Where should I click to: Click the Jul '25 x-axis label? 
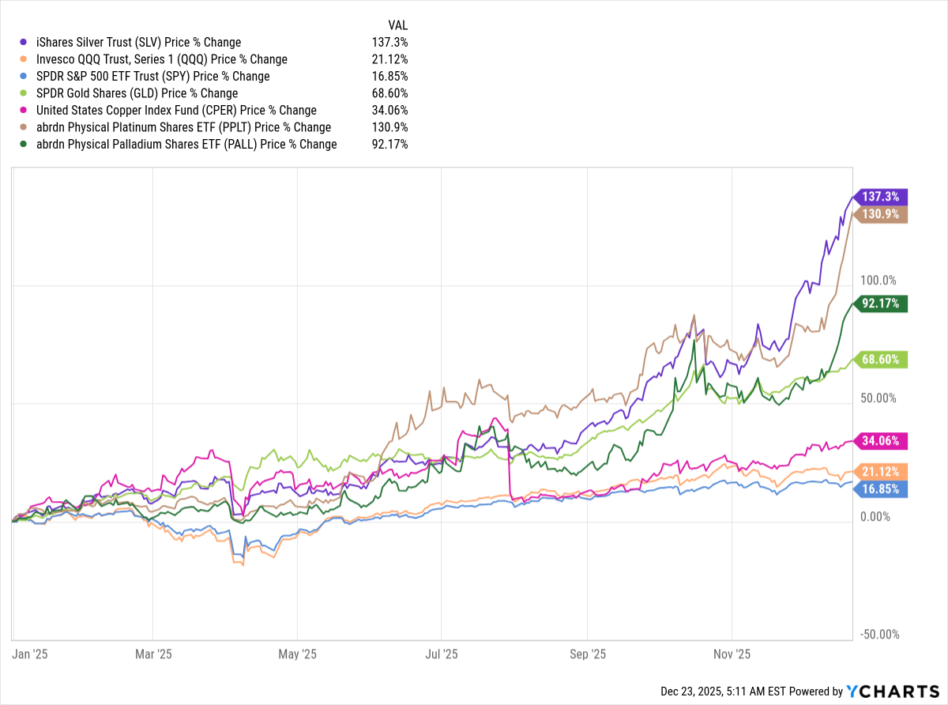(442, 654)
